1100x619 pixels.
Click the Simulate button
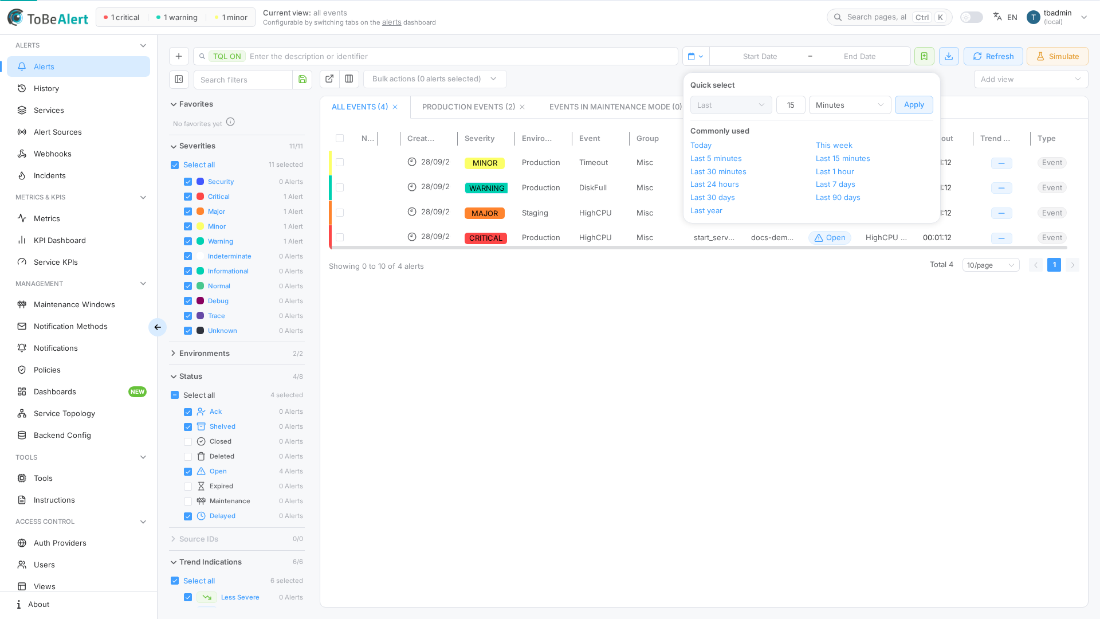pos(1057,56)
